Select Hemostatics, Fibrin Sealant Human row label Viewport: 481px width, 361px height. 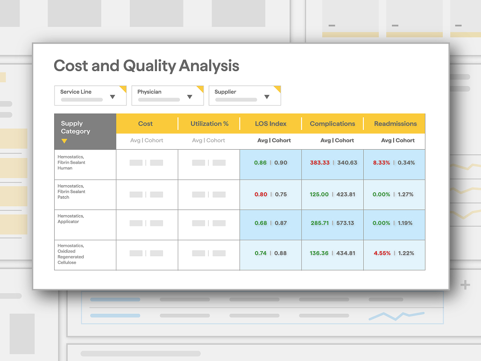click(71, 162)
